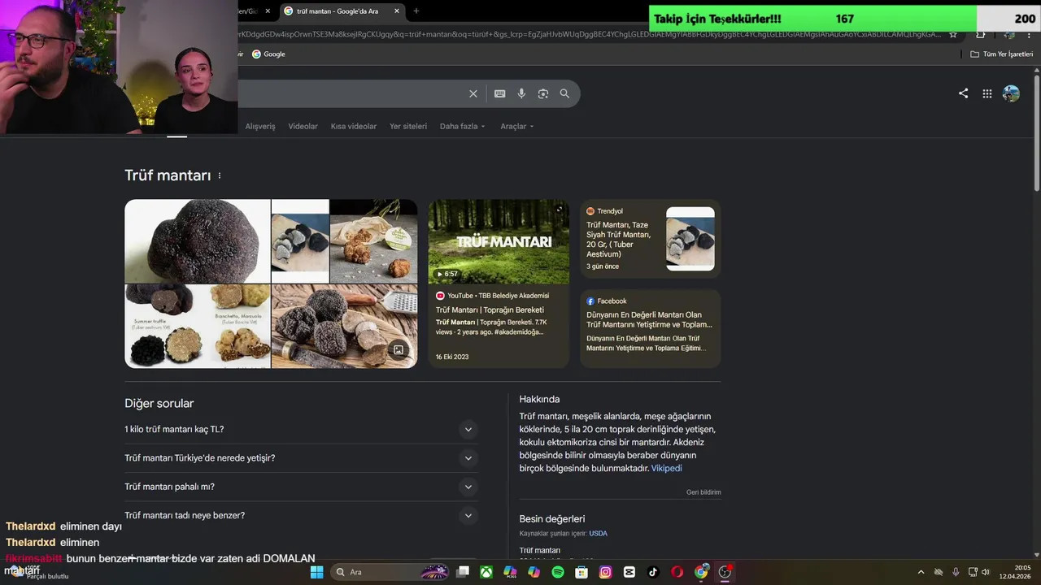The width and height of the screenshot is (1041, 585).
Task: Open the USDA source link
Action: click(x=598, y=534)
